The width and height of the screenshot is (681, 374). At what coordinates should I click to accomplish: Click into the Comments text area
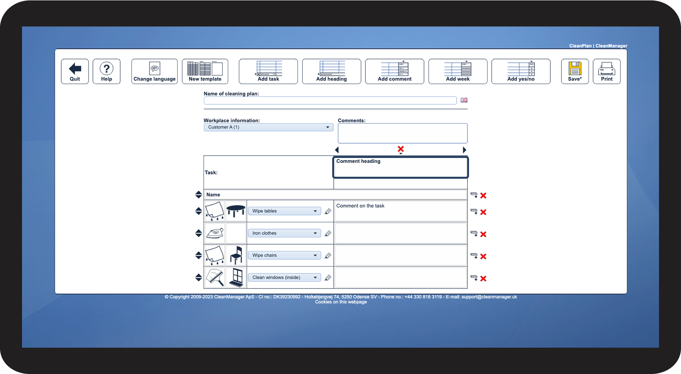403,133
